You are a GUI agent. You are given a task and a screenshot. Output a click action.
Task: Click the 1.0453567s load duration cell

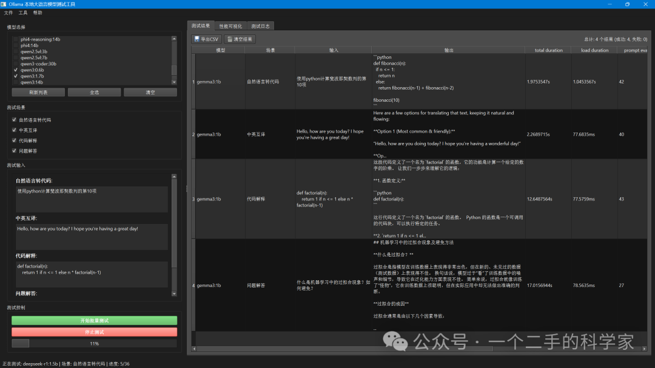[x=594, y=82]
